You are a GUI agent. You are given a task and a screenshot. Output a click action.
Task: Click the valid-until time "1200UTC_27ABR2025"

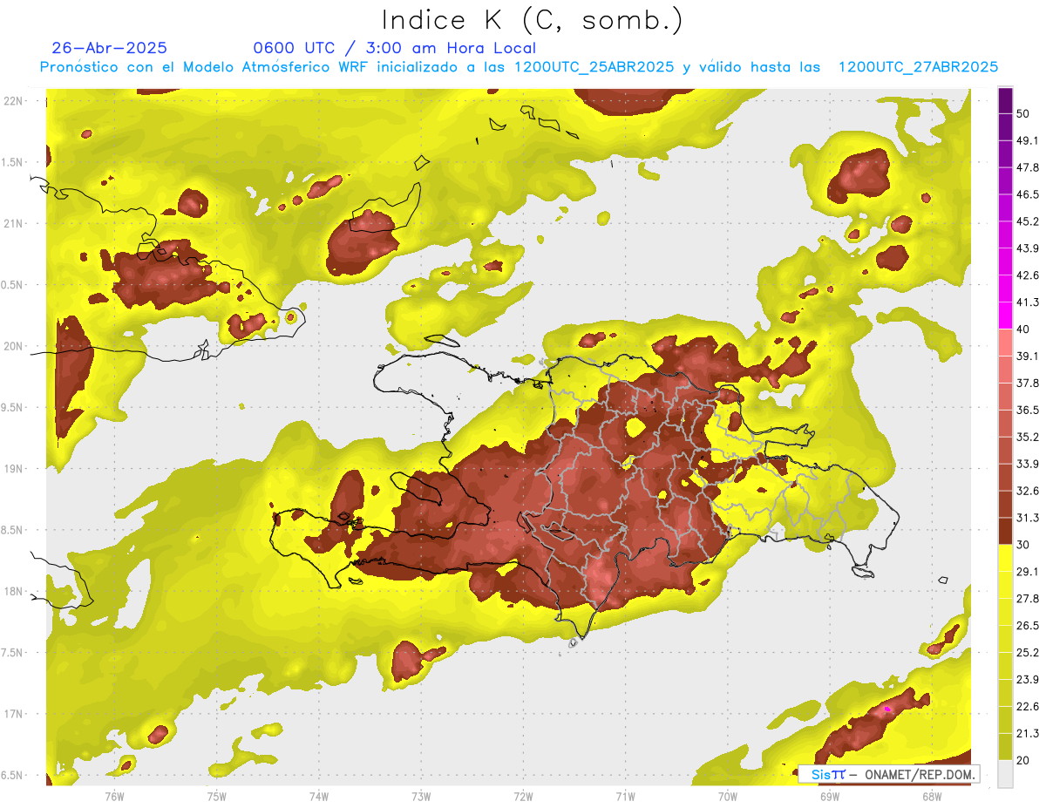918,67
